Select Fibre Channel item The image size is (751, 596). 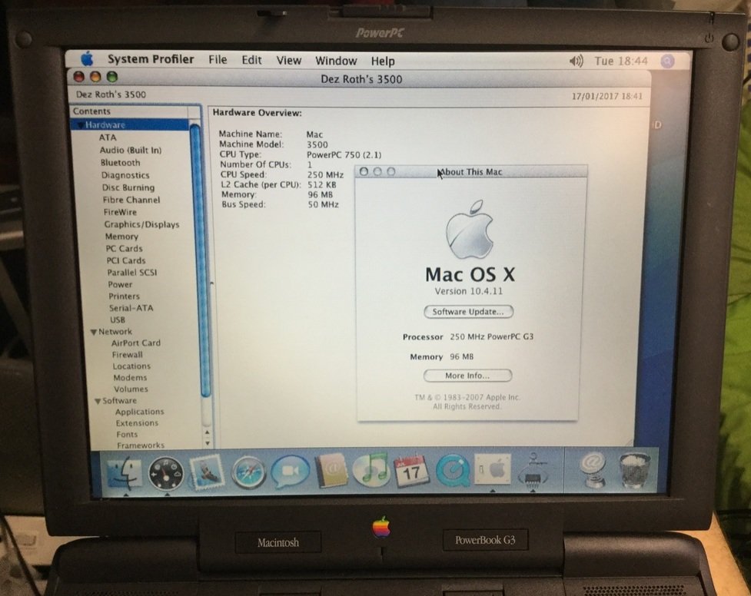coord(131,200)
